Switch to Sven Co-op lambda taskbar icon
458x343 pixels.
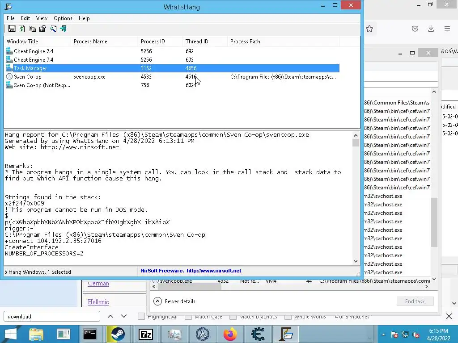[203, 334]
